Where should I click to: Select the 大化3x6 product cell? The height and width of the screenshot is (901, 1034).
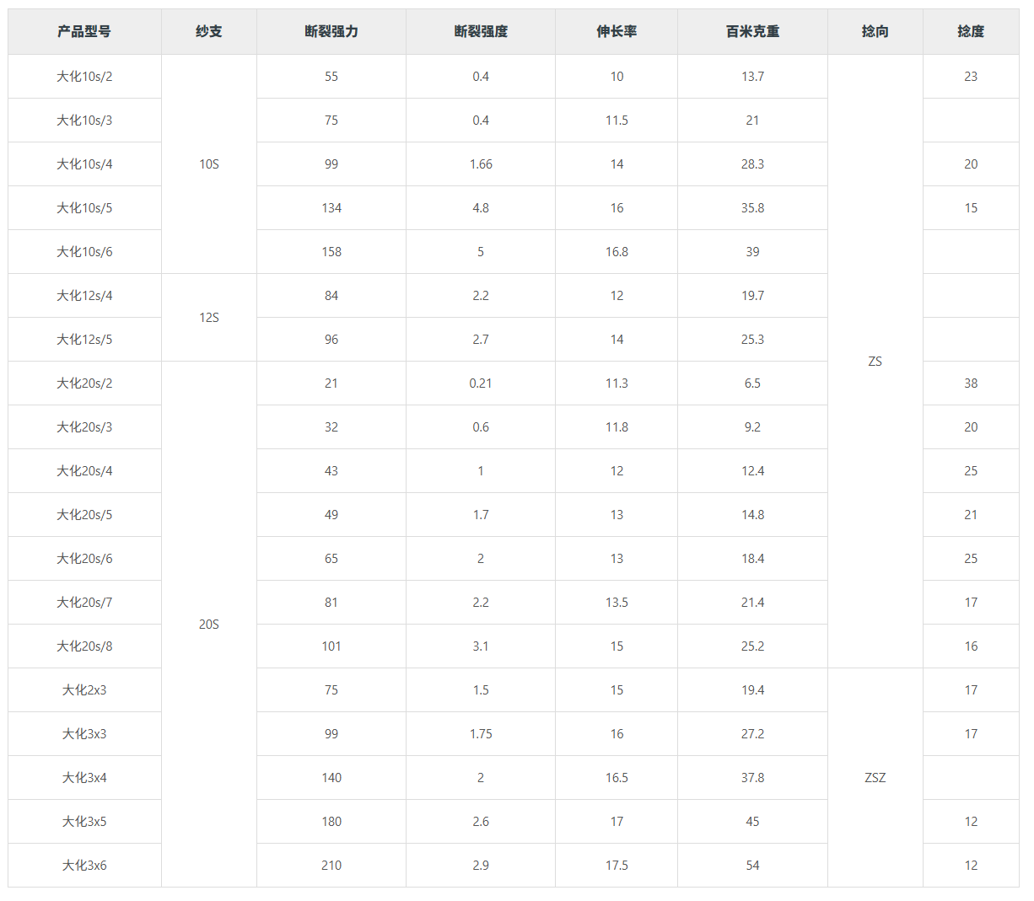[84, 866]
